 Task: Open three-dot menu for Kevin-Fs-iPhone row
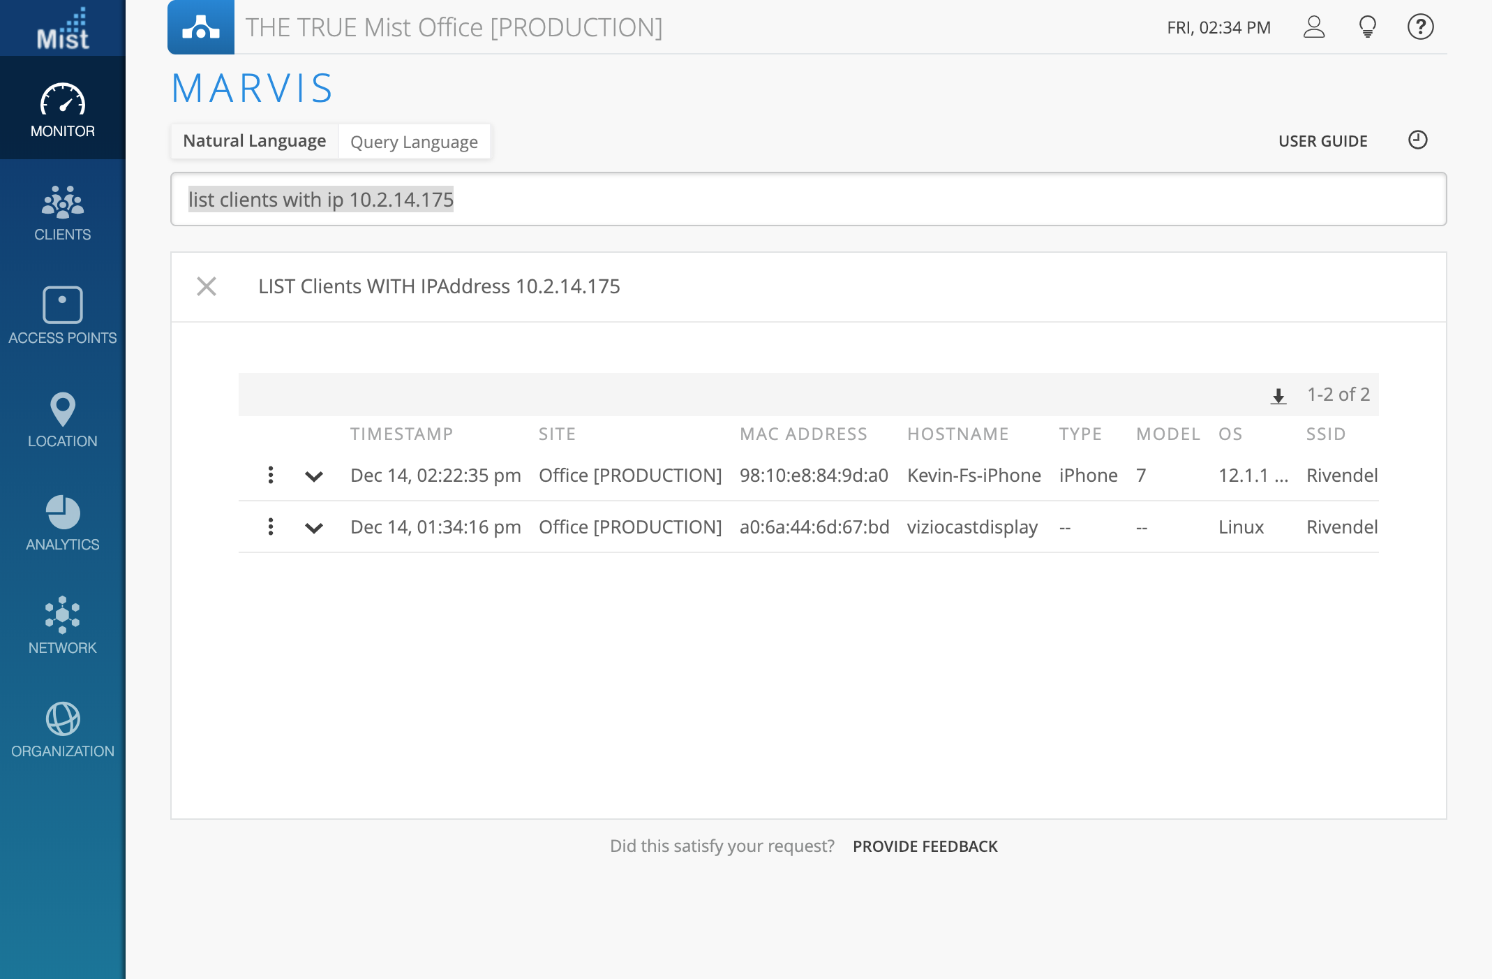271,476
